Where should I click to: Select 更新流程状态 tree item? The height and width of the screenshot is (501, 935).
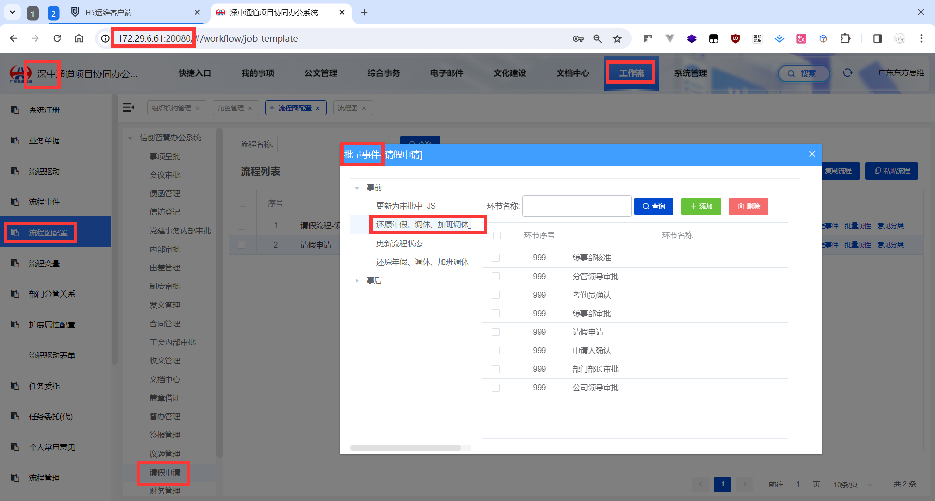399,243
